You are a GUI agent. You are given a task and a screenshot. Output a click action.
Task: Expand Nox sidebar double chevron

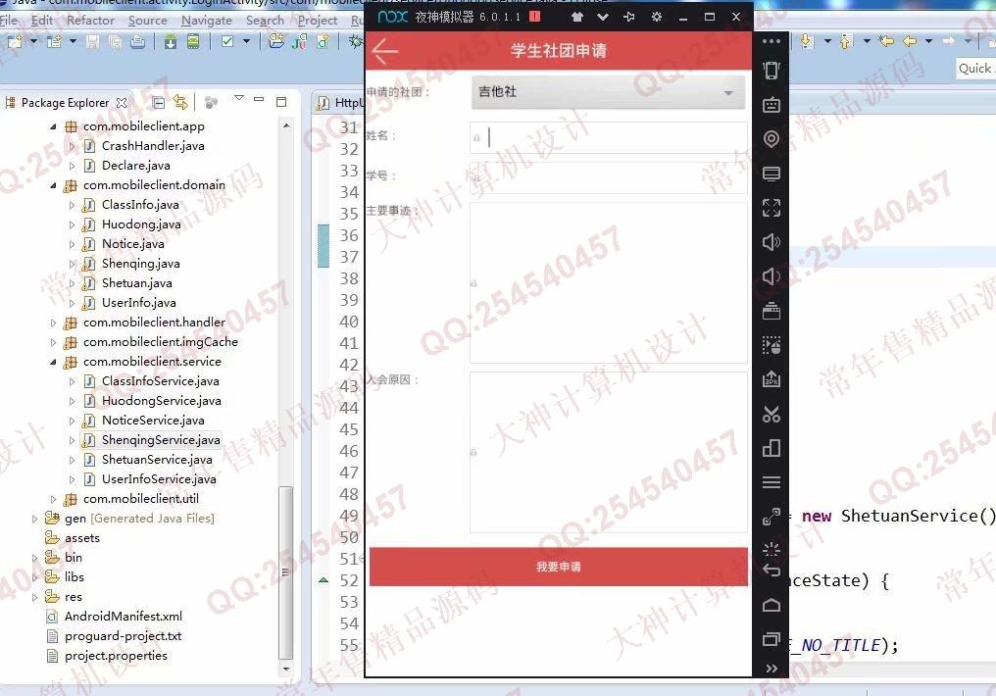tap(772, 668)
